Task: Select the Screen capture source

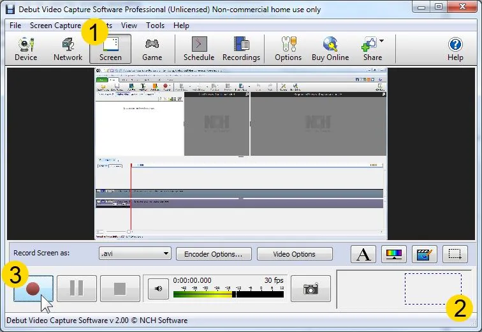Action: (110, 49)
